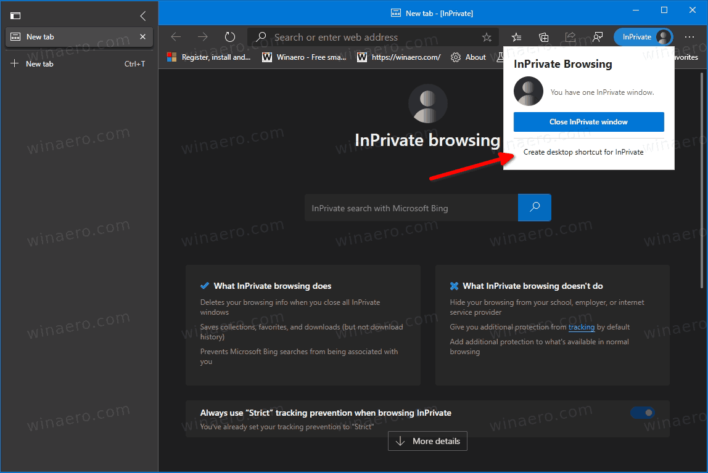Open https://winaero.com/ bookmark

[398, 57]
